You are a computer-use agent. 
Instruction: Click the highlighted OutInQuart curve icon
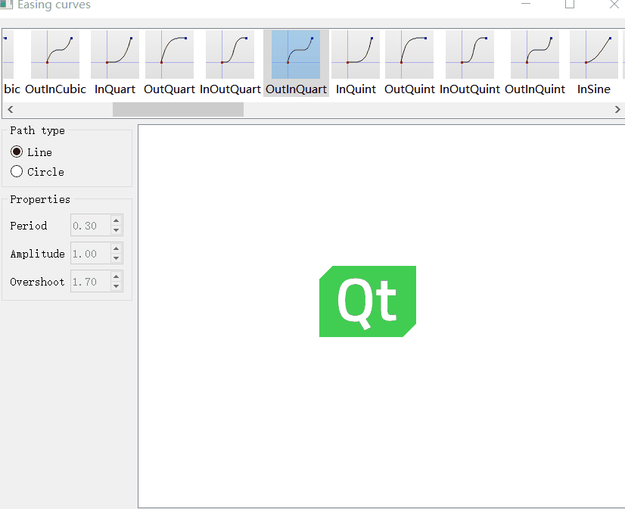click(296, 55)
